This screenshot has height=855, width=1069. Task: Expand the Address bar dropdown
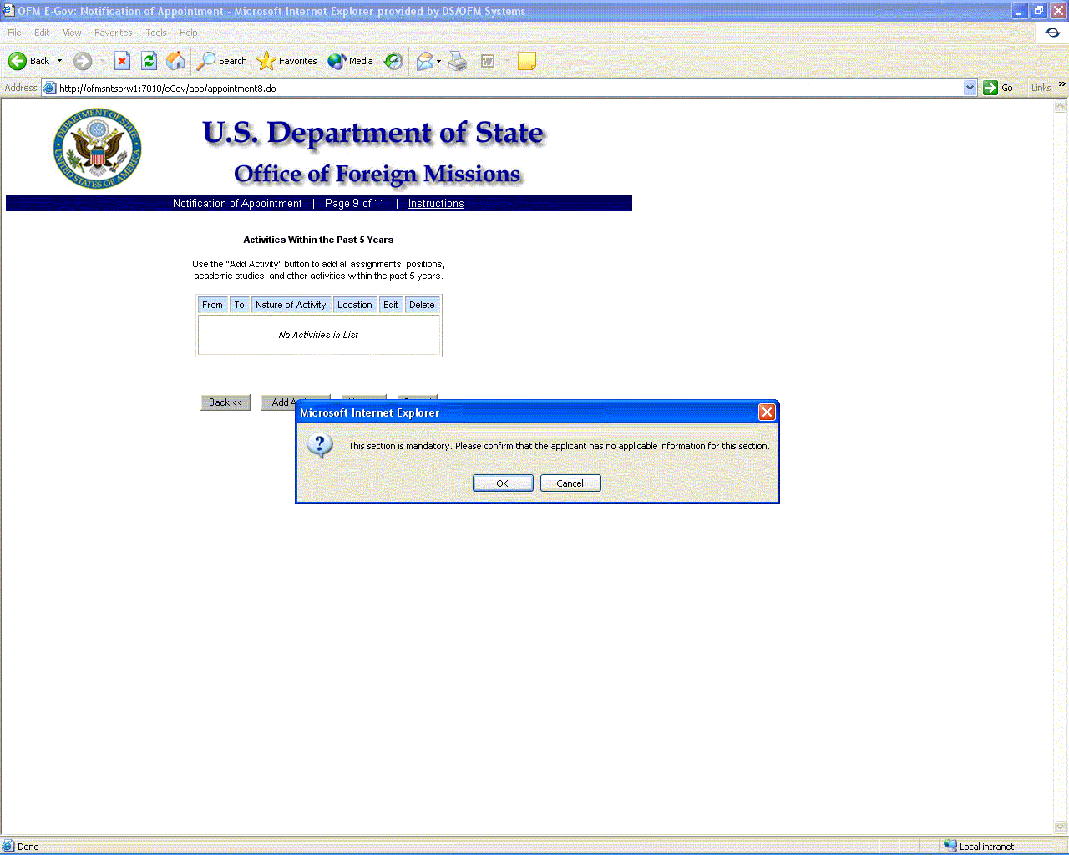(970, 88)
